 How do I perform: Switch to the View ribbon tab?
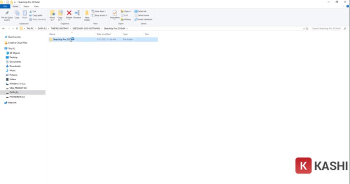pos(36,7)
